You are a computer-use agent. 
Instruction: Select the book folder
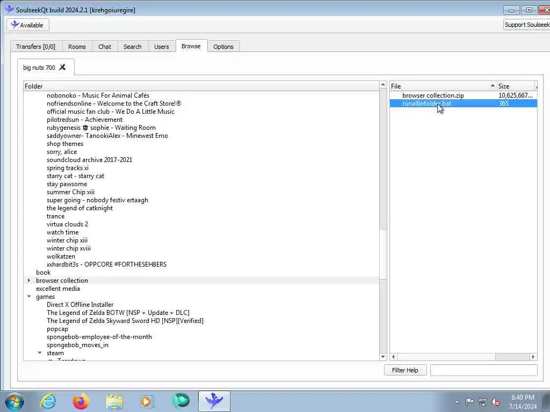coord(43,273)
